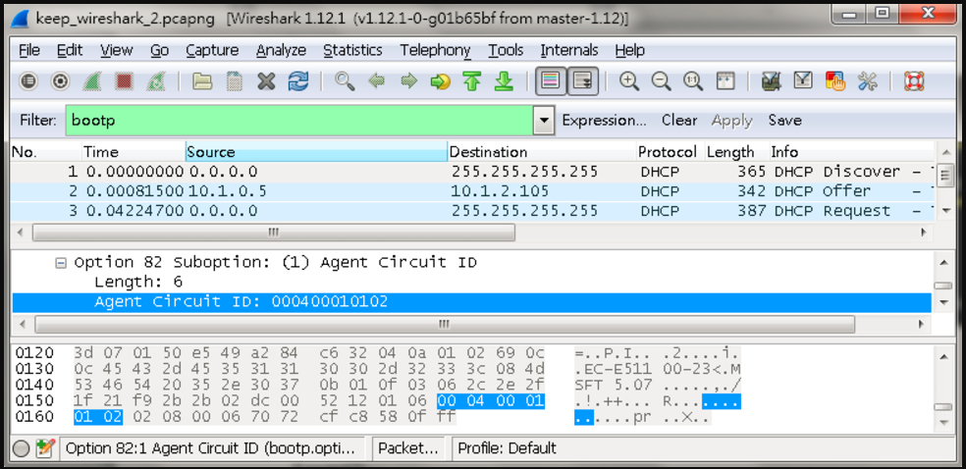Open the Go menu
Viewport: 966px width, 469px height.
[160, 50]
